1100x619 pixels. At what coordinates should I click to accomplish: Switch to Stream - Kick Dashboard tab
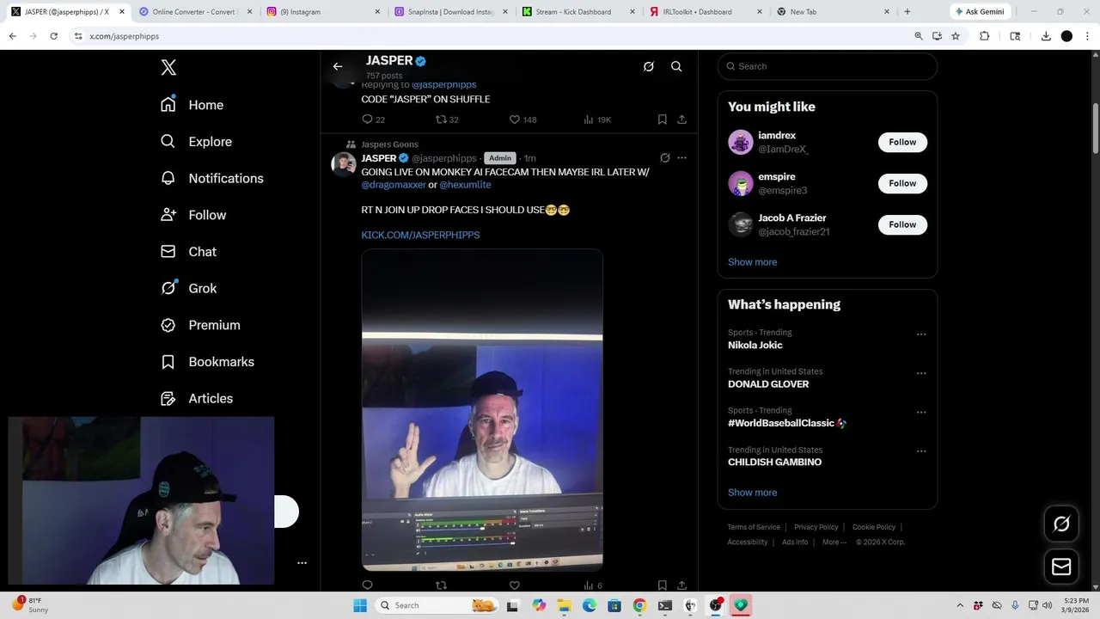point(579,12)
